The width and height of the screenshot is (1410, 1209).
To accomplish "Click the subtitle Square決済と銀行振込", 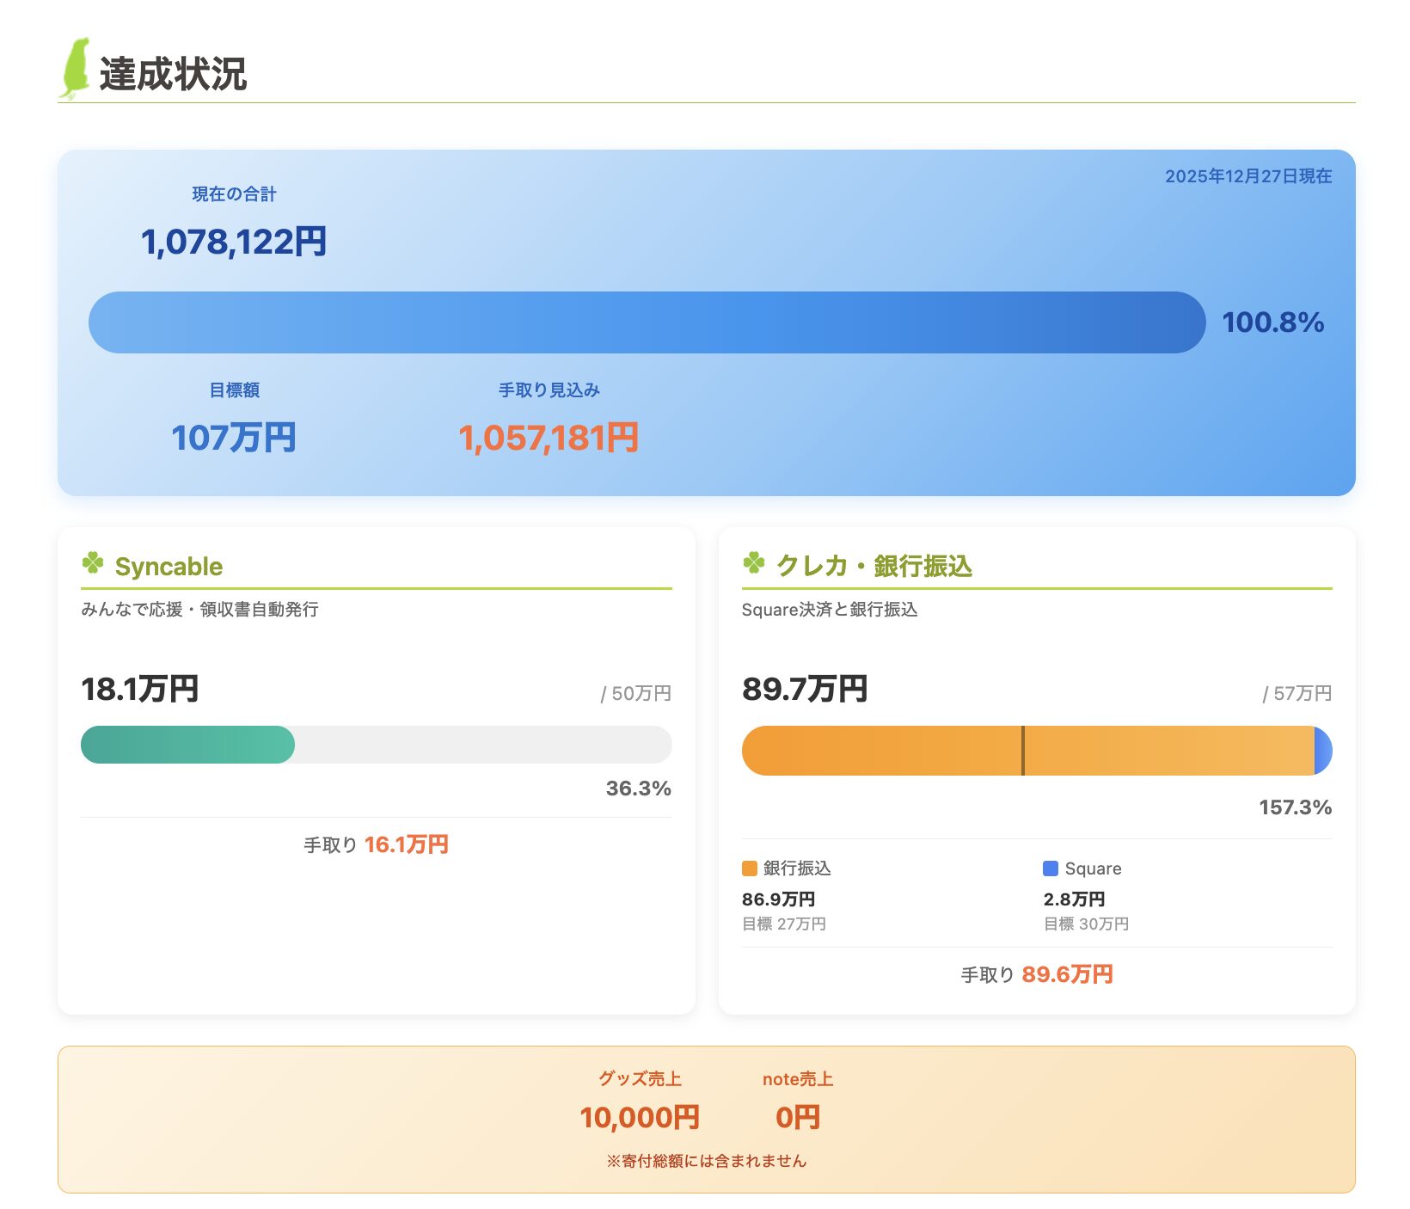I will [830, 610].
